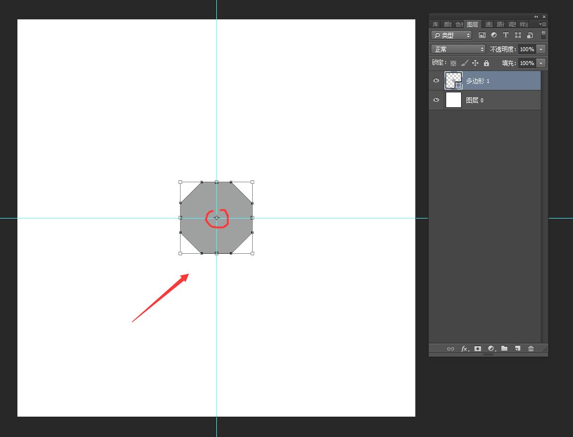Select the 图层 0 layer
Viewport: 573px width, 437px height.
pyautogui.click(x=497, y=100)
